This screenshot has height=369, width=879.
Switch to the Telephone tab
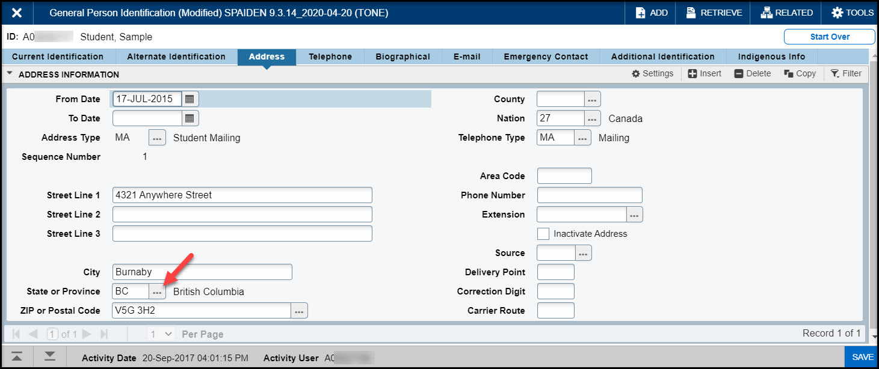pos(330,56)
